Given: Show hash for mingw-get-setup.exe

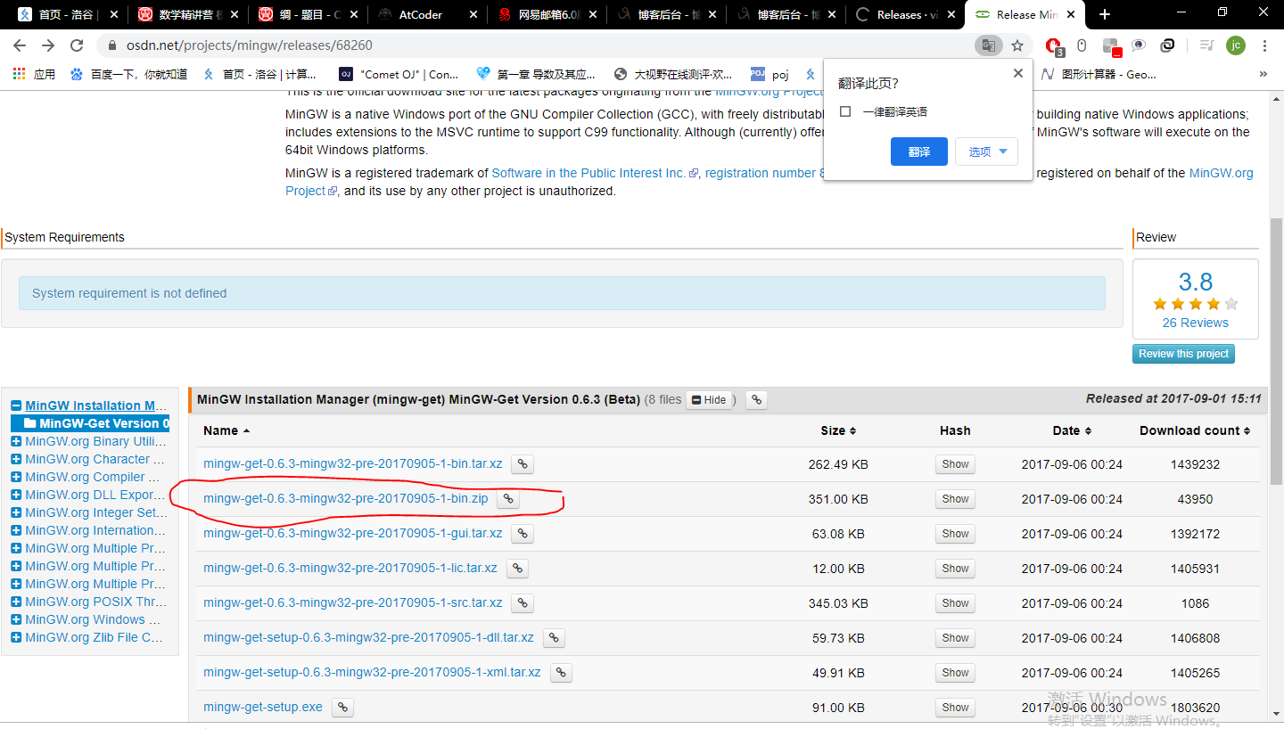Looking at the screenshot, I should point(955,708).
